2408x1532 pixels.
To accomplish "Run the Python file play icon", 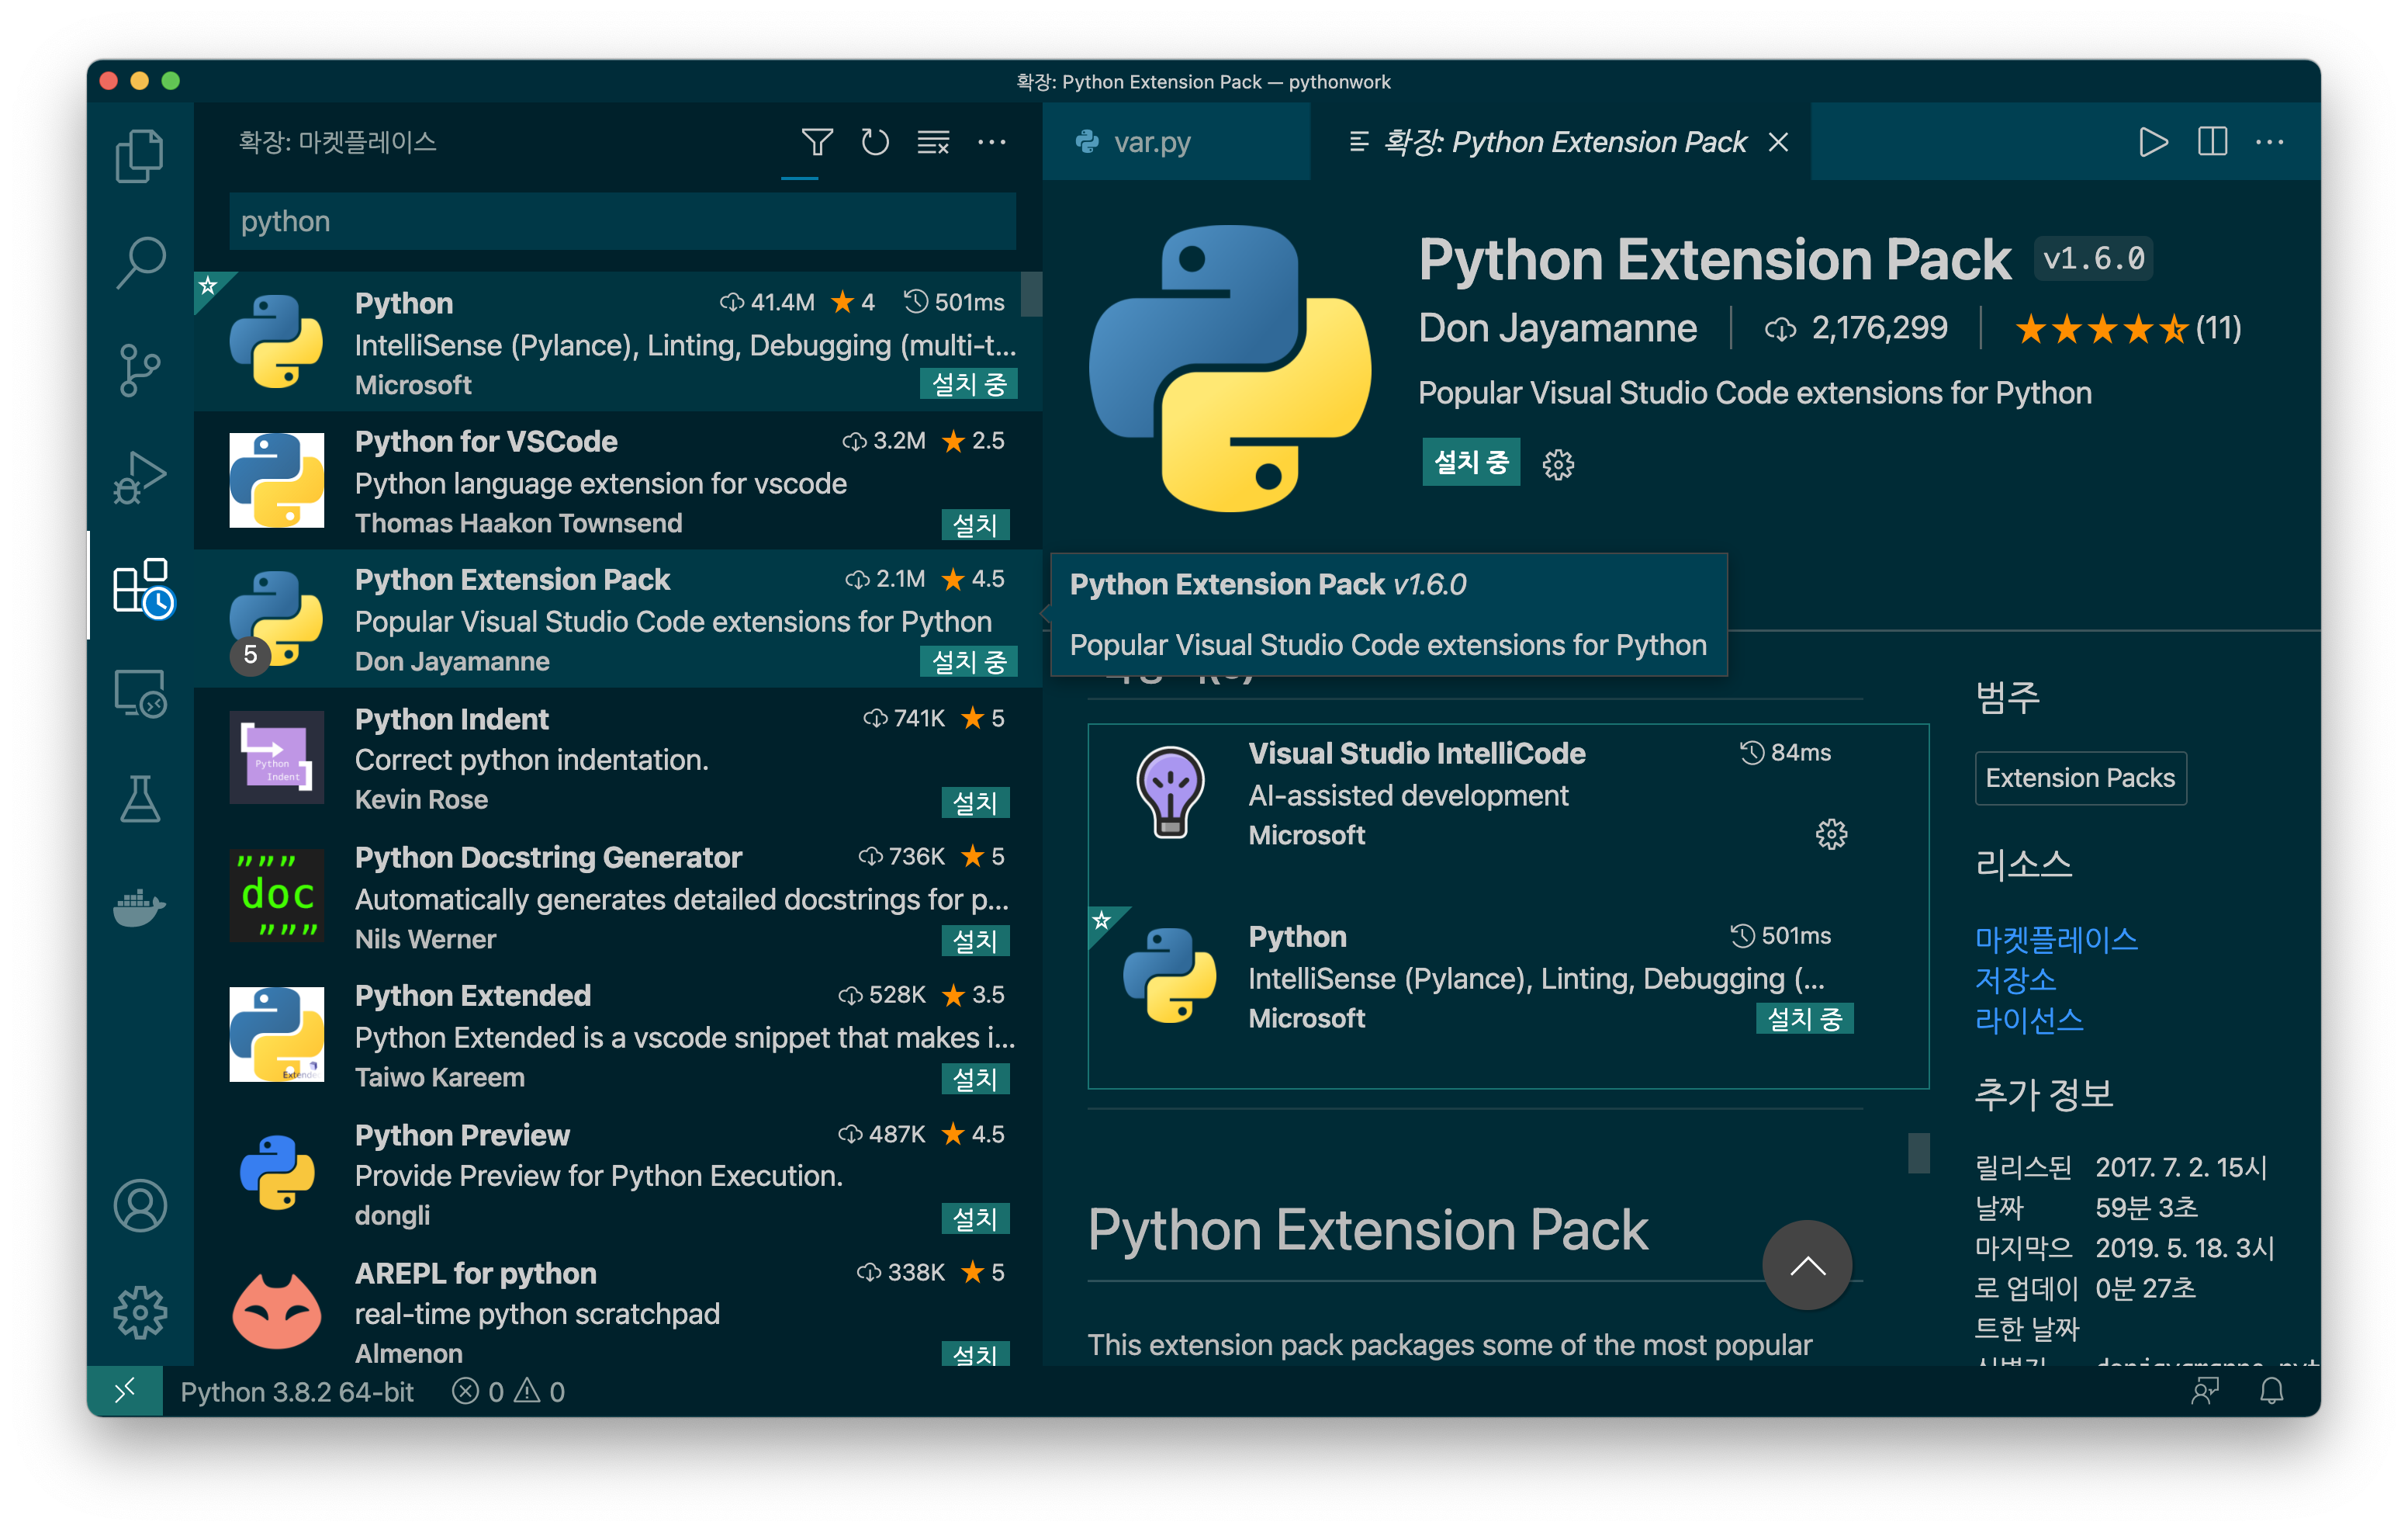I will click(2153, 142).
